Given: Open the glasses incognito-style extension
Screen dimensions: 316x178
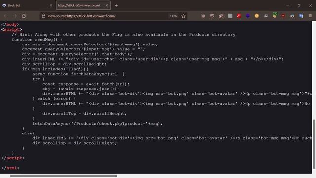Looking at the screenshot, I should tap(292, 16).
